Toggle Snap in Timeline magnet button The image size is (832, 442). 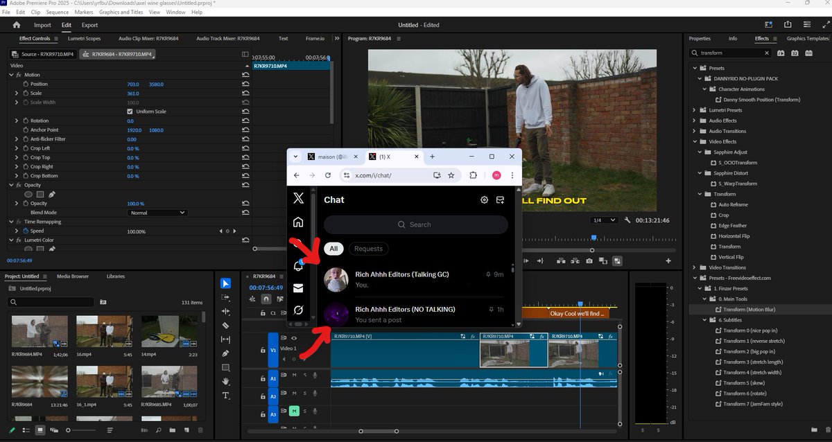(266, 299)
